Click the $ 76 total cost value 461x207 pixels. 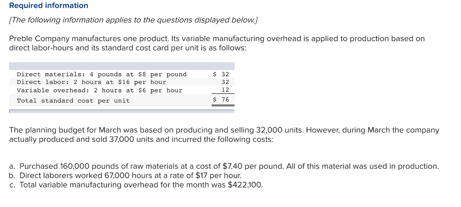pyautogui.click(x=221, y=100)
